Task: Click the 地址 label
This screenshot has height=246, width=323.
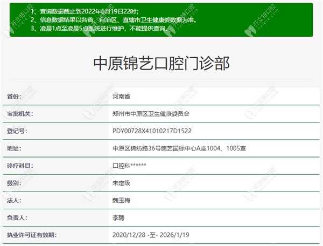Action: coord(14,148)
